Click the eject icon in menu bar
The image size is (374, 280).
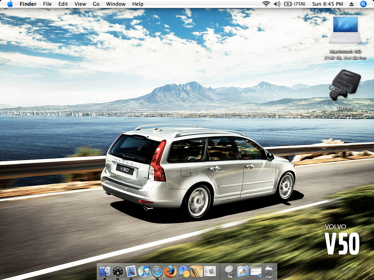pyautogui.click(x=352, y=4)
